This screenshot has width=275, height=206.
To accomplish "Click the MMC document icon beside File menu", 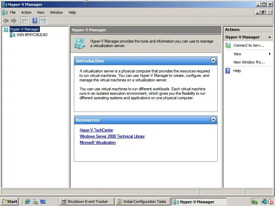I will (4, 12).
